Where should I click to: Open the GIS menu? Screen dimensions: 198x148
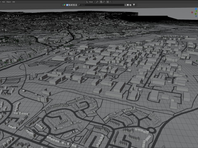14,2
